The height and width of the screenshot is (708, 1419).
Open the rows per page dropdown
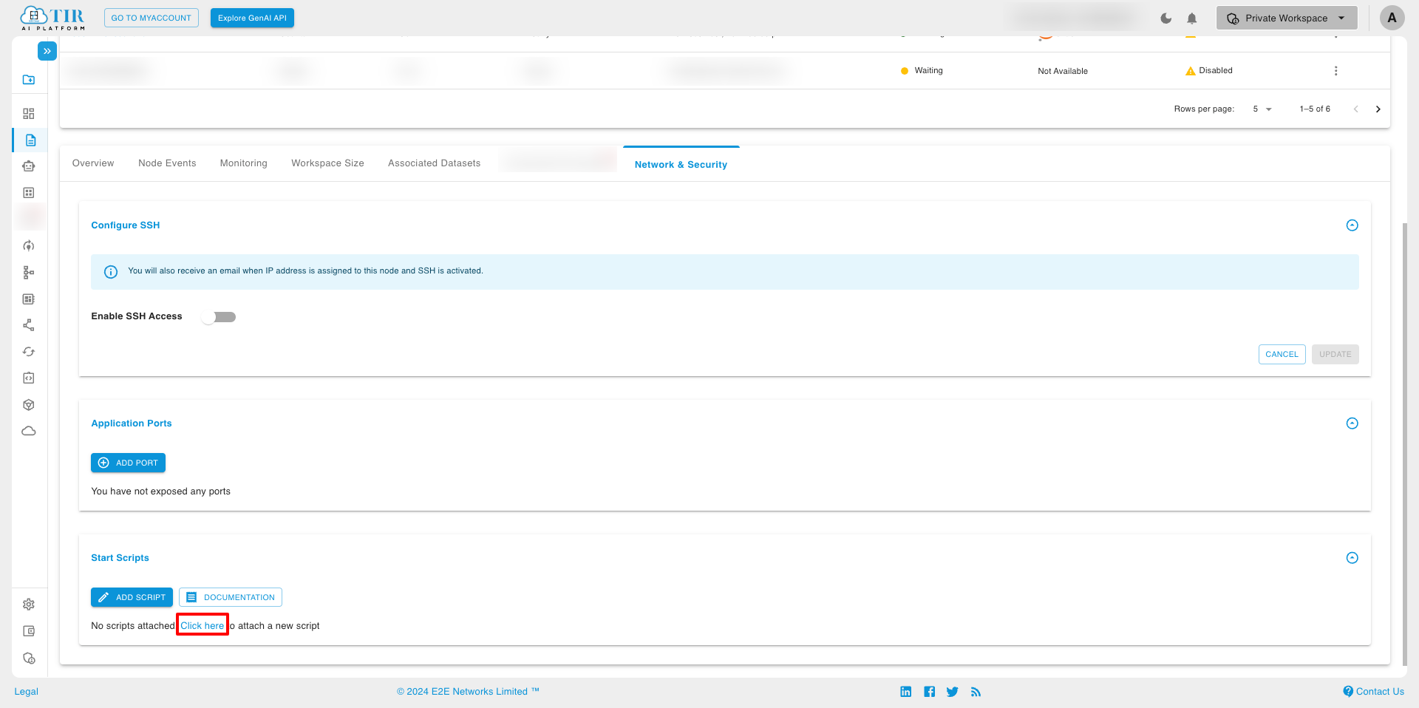coord(1262,109)
